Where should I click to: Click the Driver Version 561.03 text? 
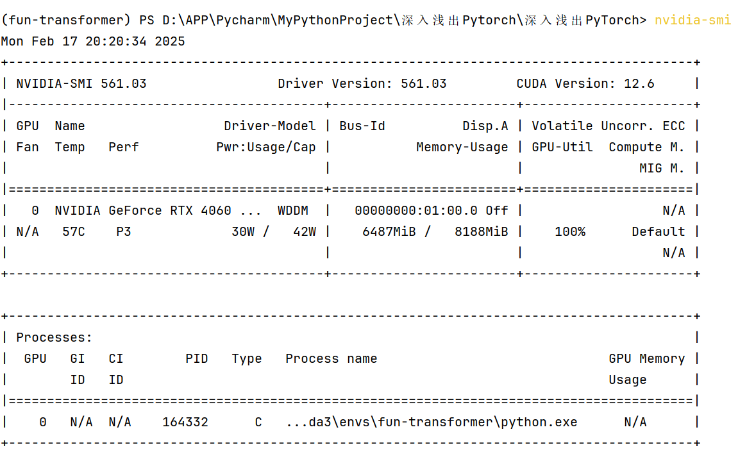(362, 83)
